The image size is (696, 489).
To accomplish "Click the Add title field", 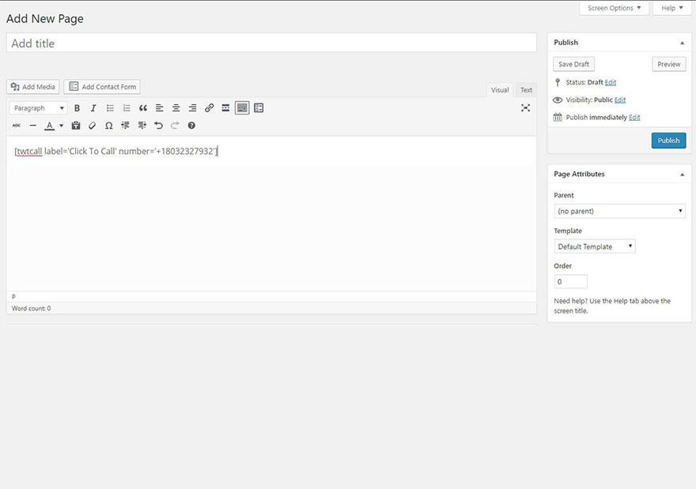I will (271, 43).
